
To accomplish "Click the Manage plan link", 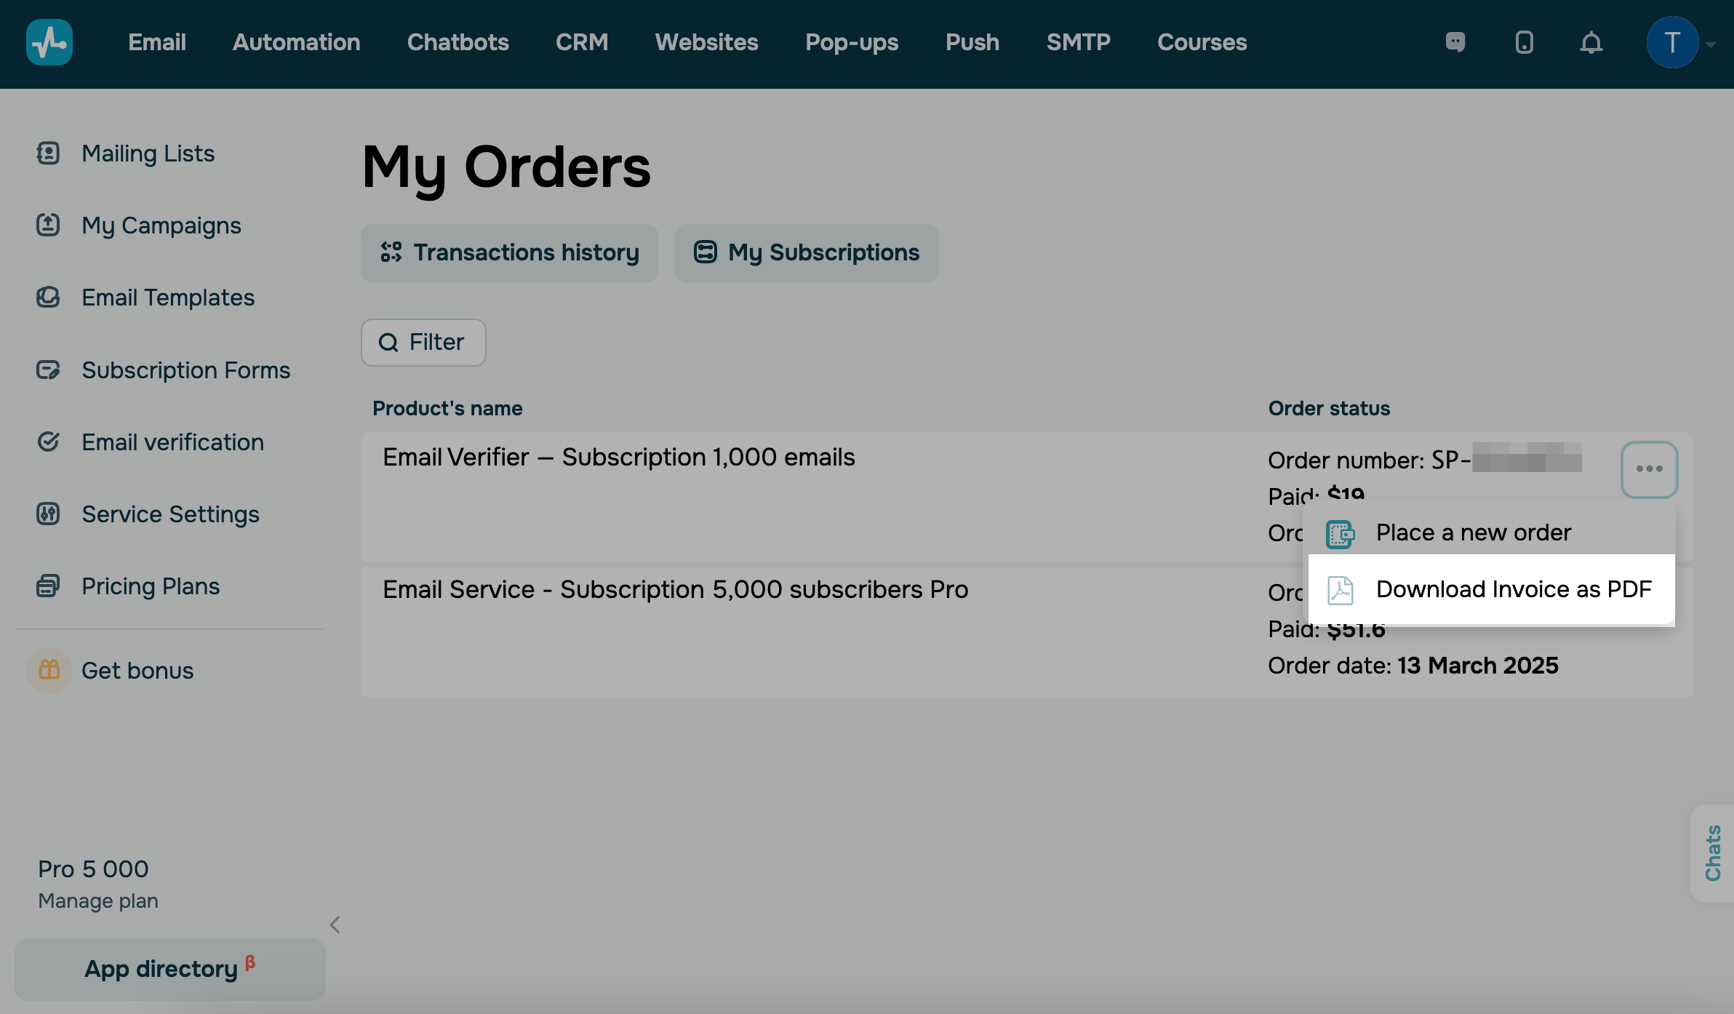I will (98, 901).
